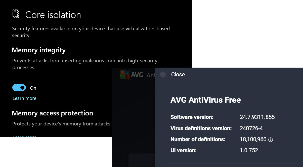Click the Software version label
The height and width of the screenshot is (167, 303).
[192, 117]
